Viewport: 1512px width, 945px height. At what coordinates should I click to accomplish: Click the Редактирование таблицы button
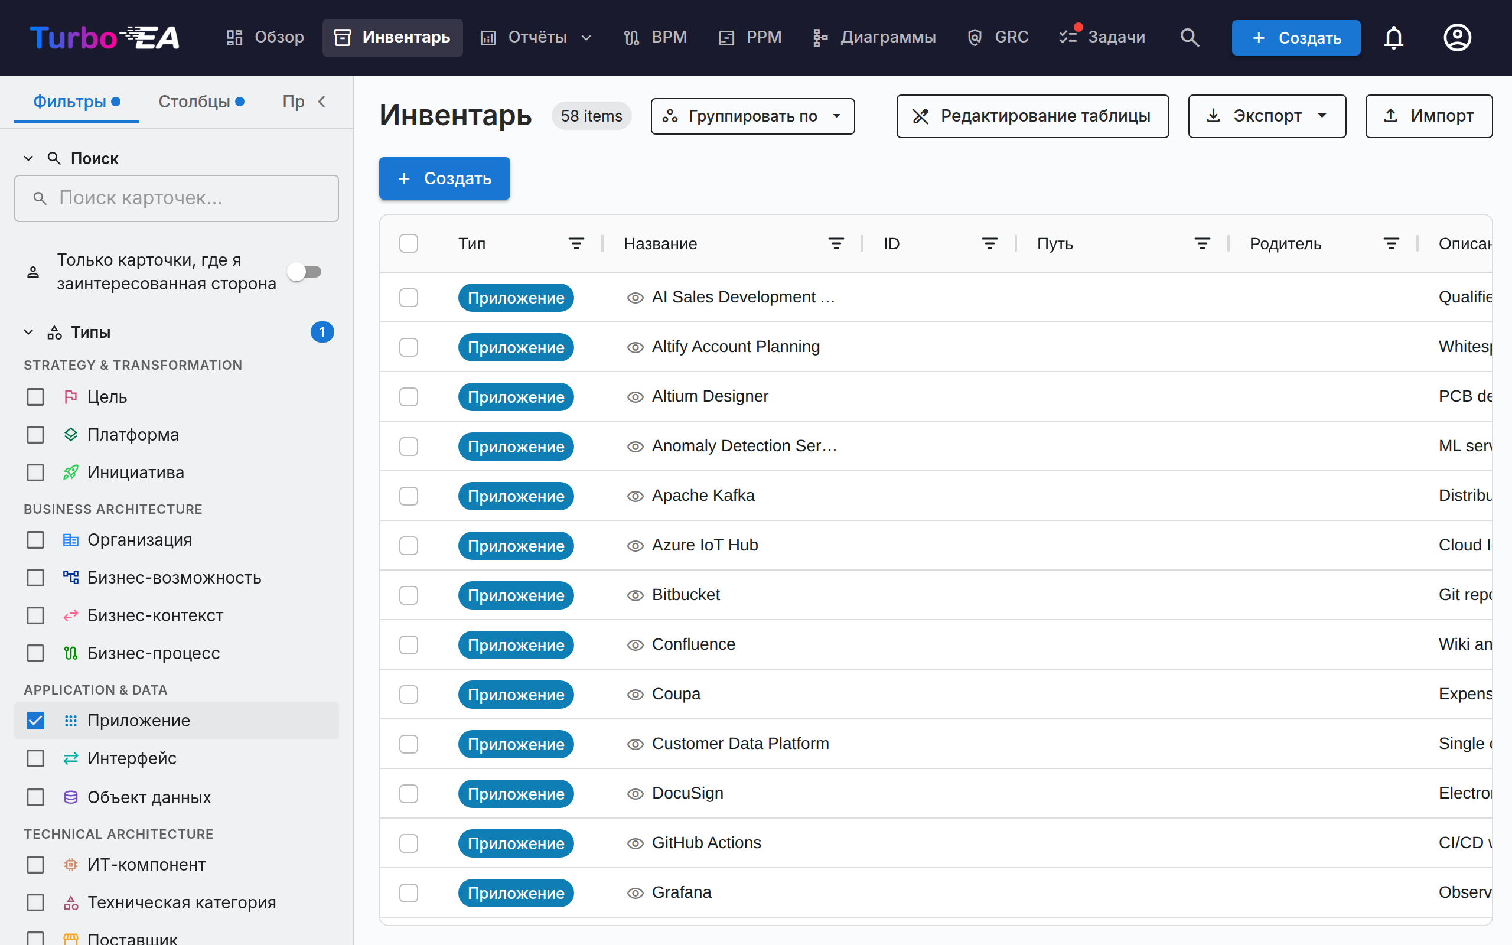click(x=1032, y=116)
